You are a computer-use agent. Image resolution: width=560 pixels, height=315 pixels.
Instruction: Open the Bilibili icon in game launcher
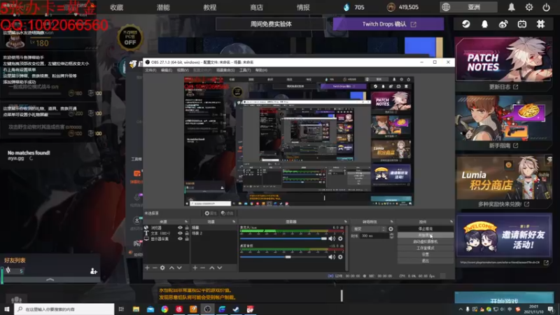(522, 24)
